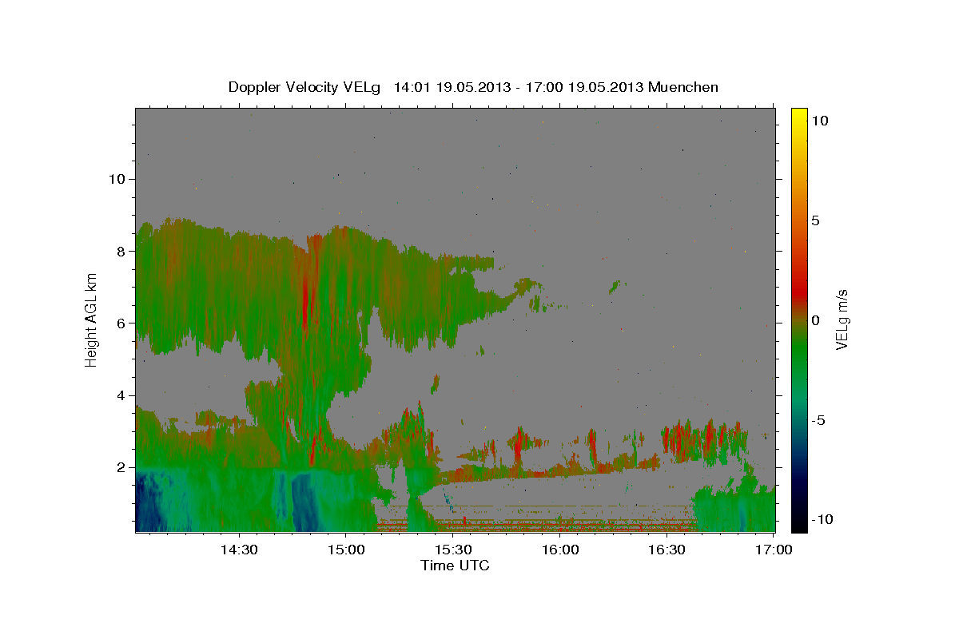This screenshot has height=639, width=959.
Task: Click the 16:00 time tick label
Action: (x=560, y=550)
